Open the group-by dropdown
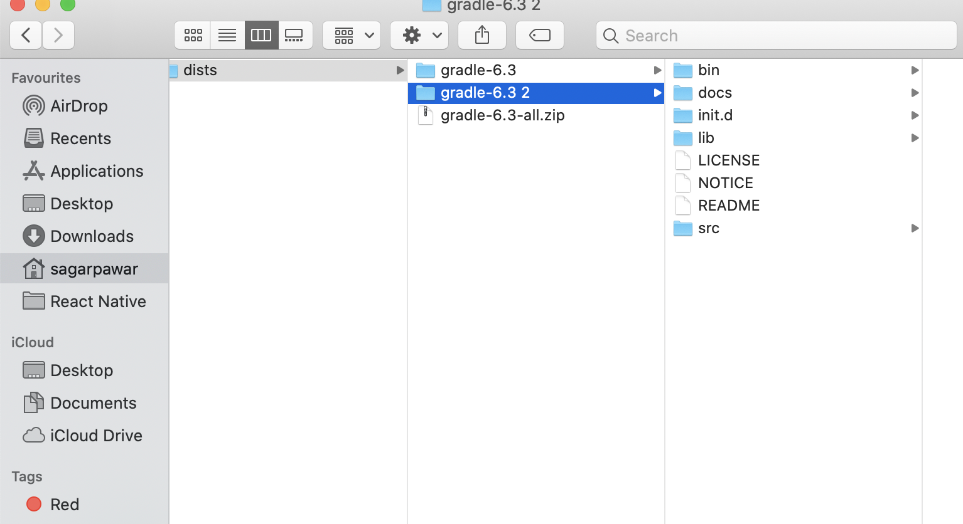Screen dimensions: 963x524 (352, 35)
